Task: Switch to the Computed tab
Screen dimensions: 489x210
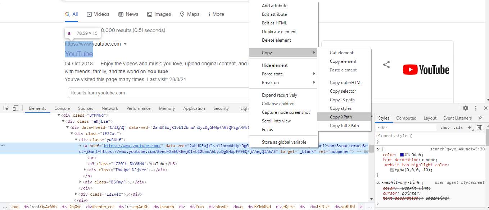Action: 406,118
